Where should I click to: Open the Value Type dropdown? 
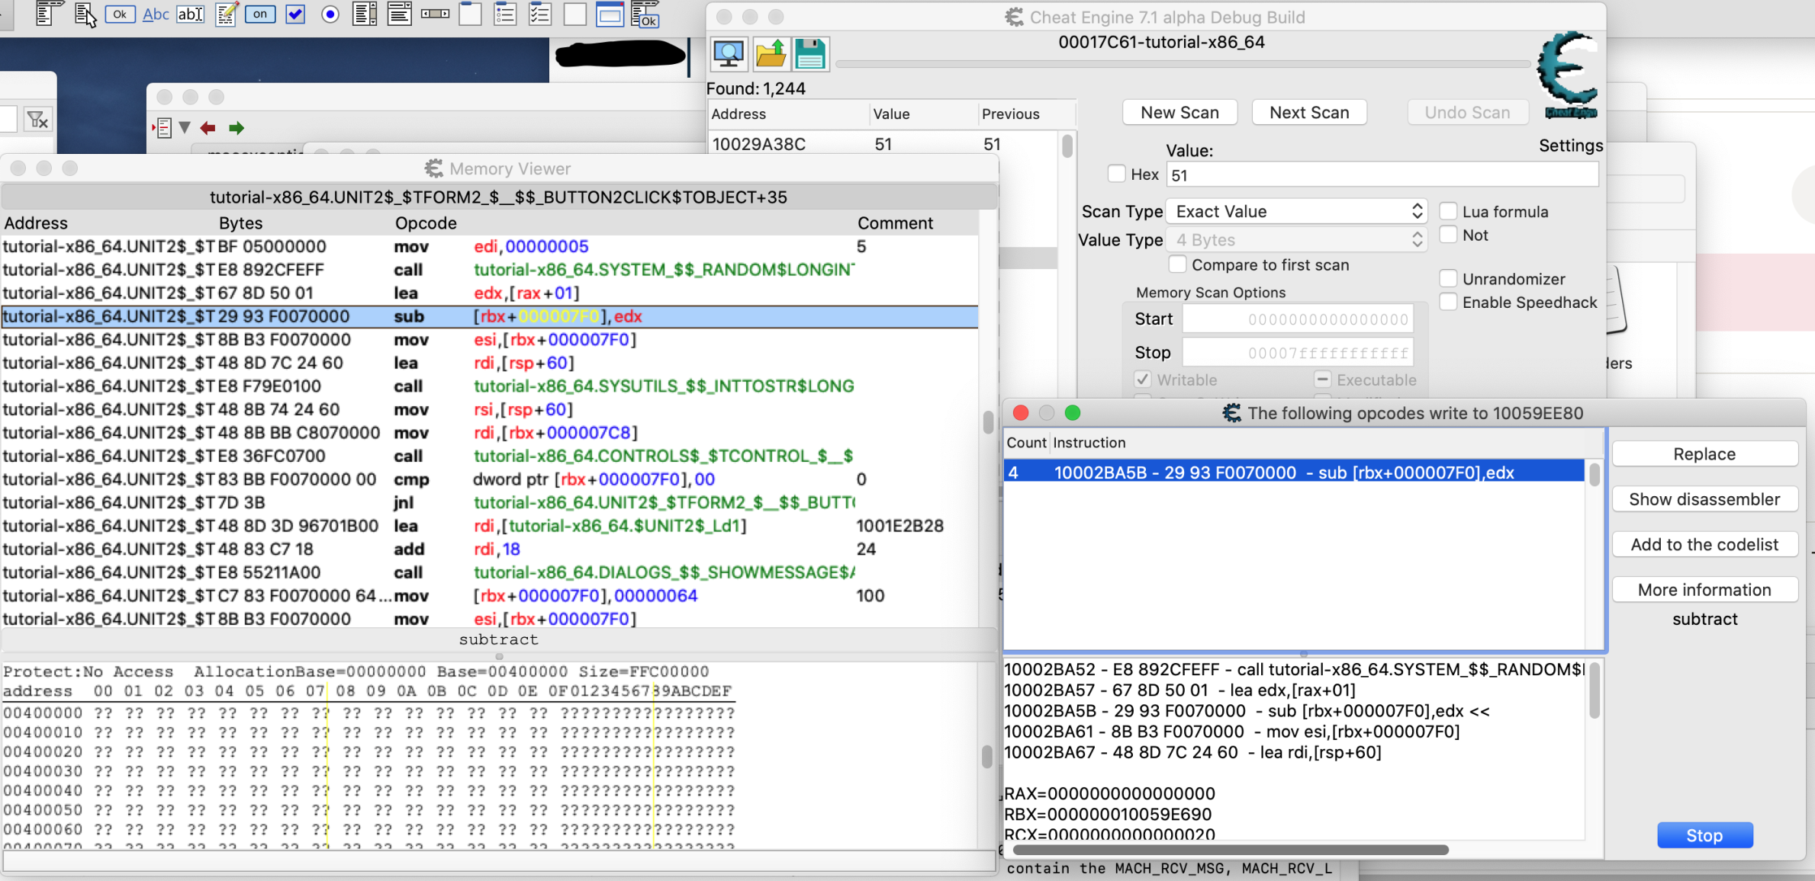click(1297, 240)
